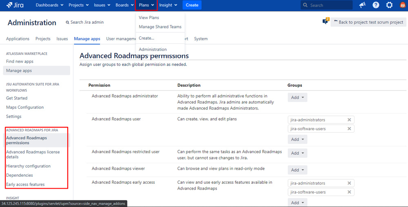Open Add dropdown for Advanced Roadmaps user
408x207 pixels.
click(x=297, y=139)
